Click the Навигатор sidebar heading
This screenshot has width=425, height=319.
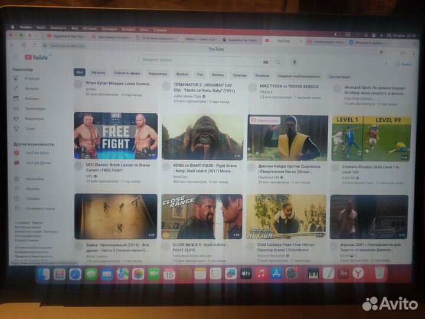coord(23,70)
